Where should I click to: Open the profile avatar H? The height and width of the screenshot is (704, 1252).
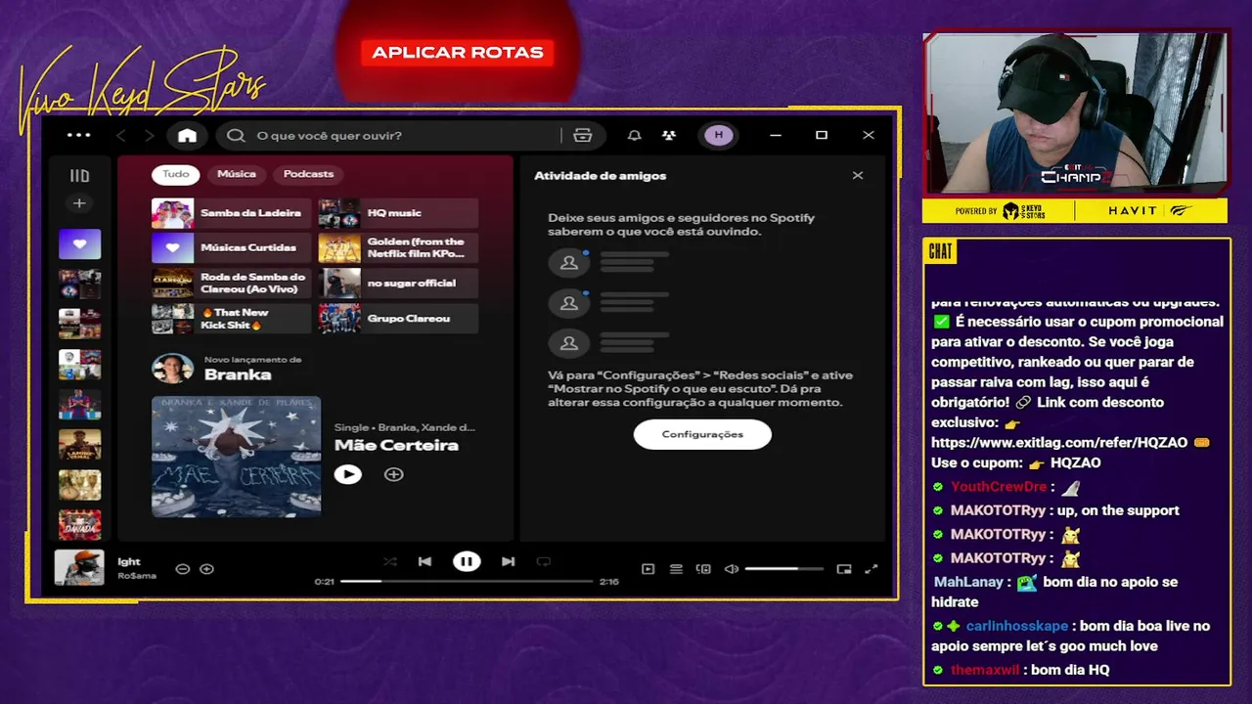pos(719,135)
